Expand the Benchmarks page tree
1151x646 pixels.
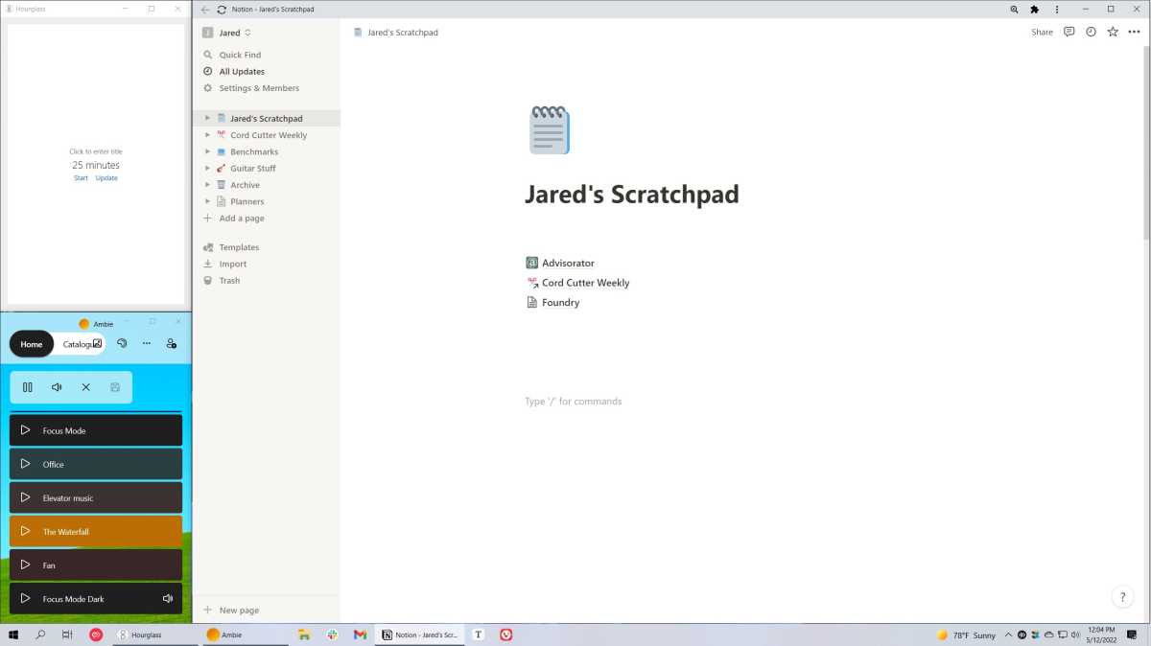(207, 151)
